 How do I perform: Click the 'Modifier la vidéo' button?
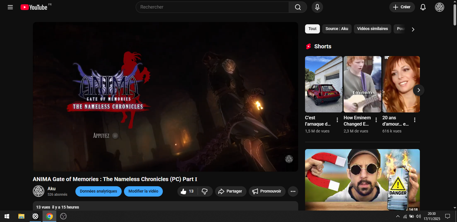[x=143, y=191]
